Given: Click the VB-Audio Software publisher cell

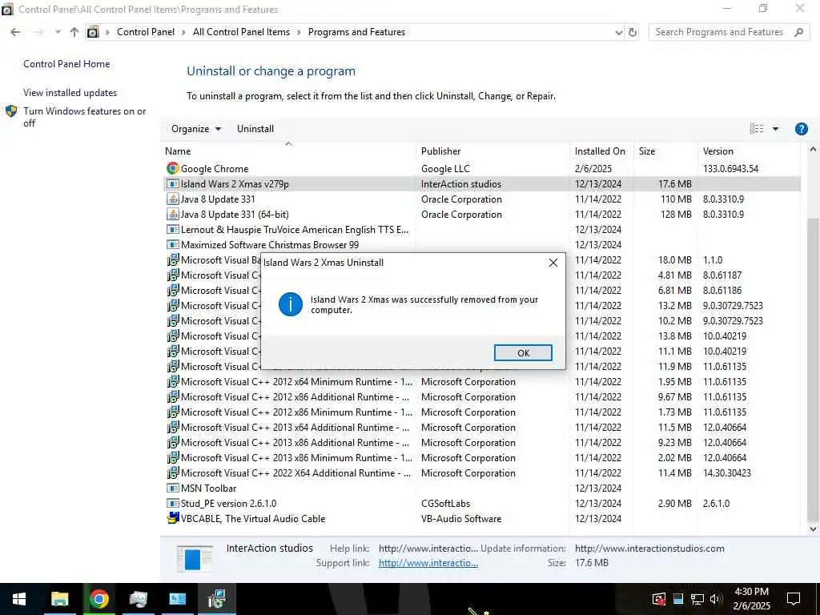Looking at the screenshot, I should click(x=461, y=518).
